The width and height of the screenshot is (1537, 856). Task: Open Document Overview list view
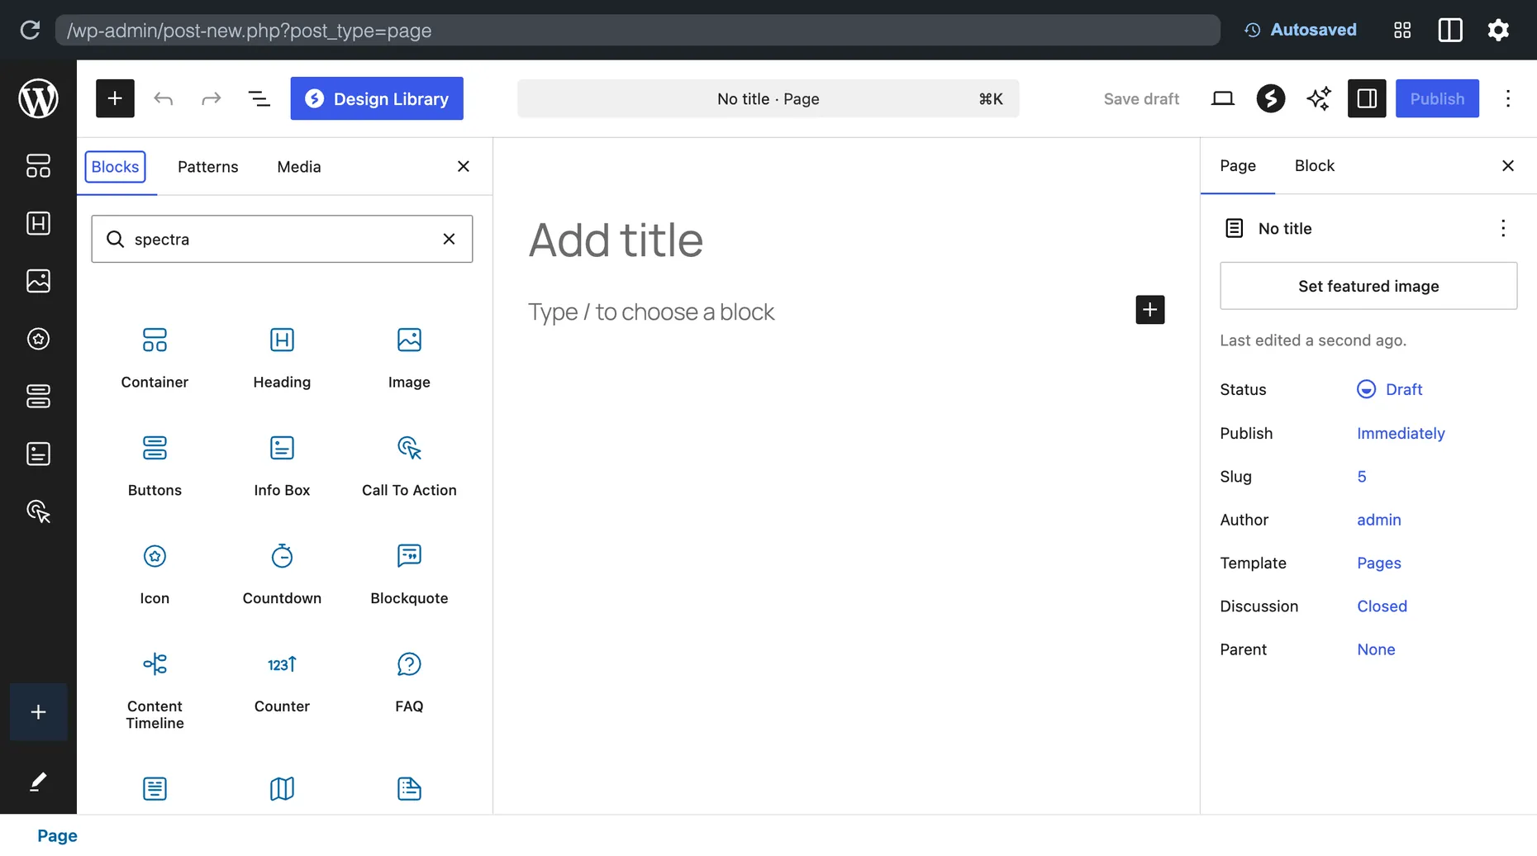click(259, 98)
